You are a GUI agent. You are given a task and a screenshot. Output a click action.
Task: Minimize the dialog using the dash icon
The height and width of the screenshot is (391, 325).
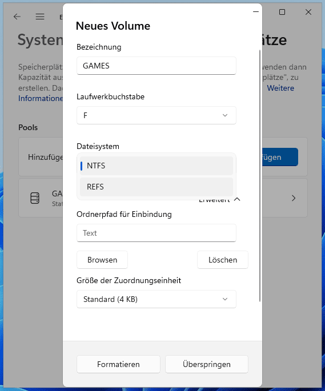256,12
